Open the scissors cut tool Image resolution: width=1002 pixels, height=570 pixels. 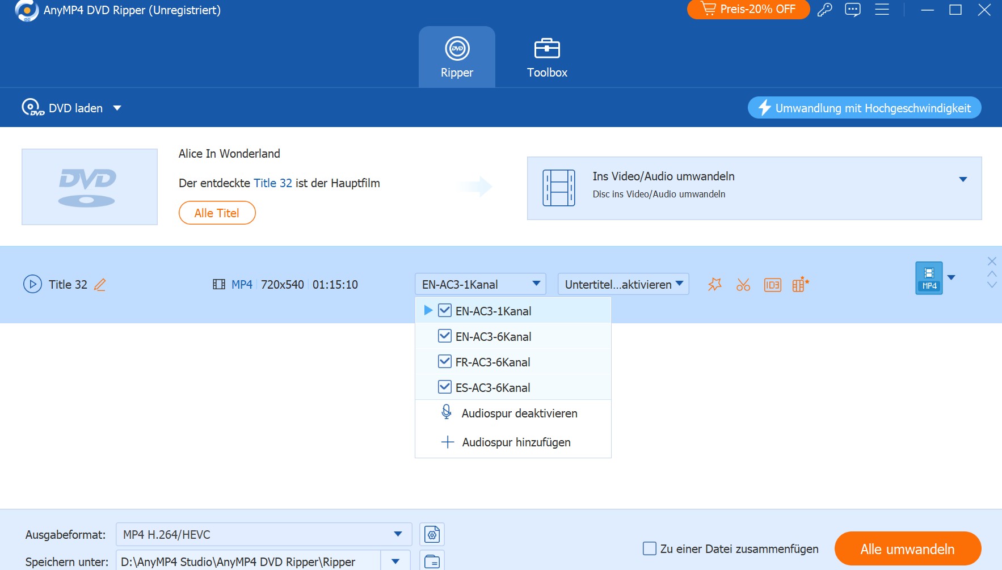coord(743,284)
